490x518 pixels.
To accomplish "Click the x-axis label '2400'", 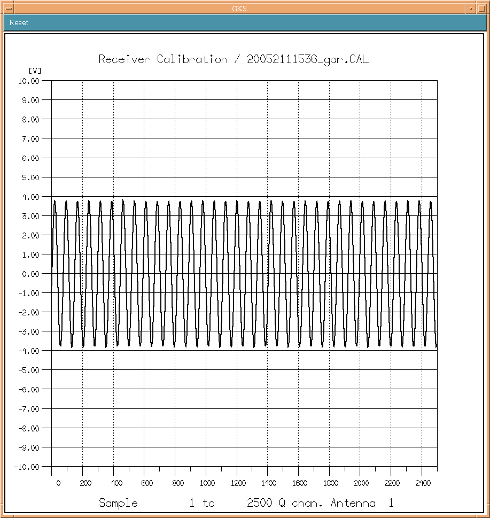I will 423,483.
